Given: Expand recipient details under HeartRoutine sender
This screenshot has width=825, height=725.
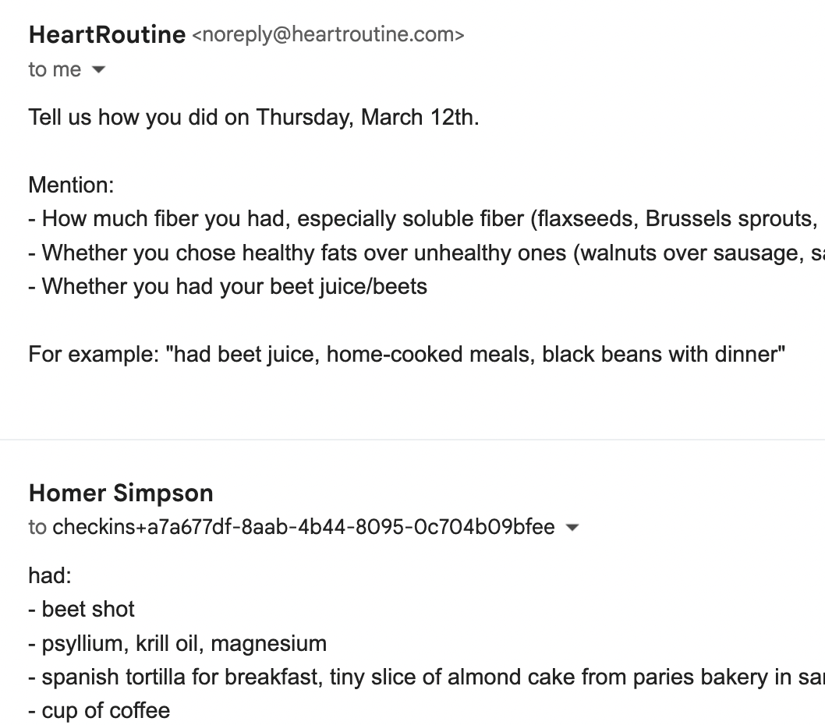Looking at the screenshot, I should click(x=100, y=69).
